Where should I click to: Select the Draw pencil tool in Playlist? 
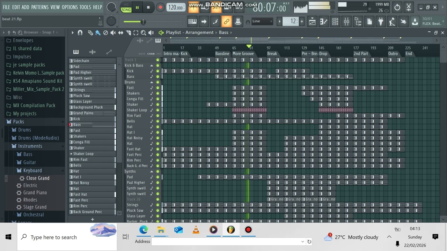(x=90, y=32)
